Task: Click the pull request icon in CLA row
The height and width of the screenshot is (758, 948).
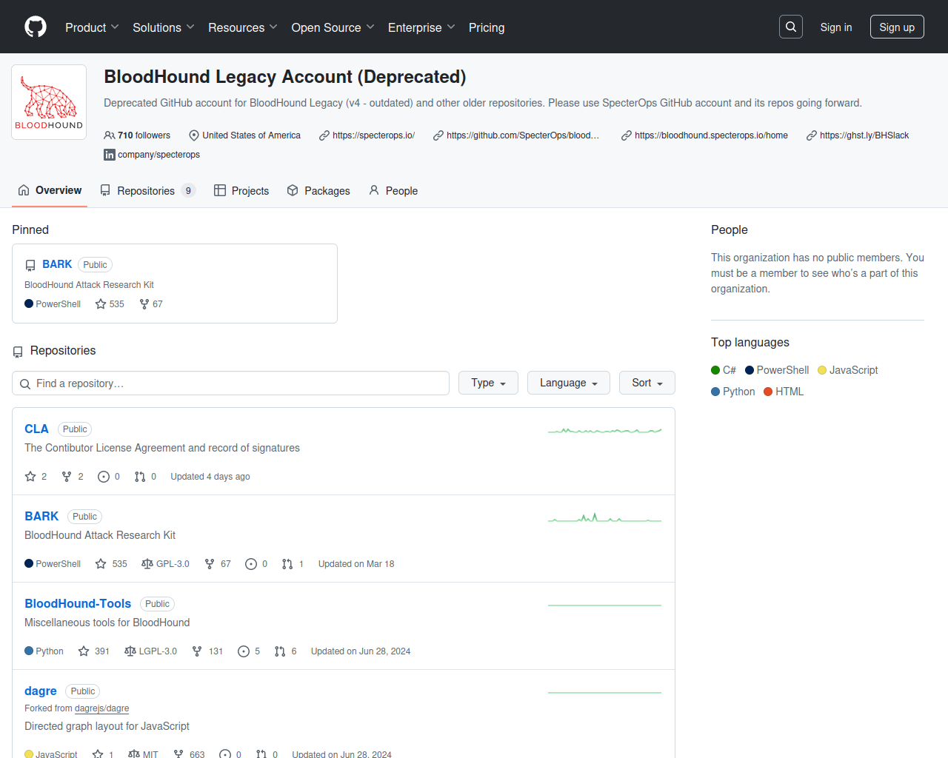Action: click(x=140, y=477)
